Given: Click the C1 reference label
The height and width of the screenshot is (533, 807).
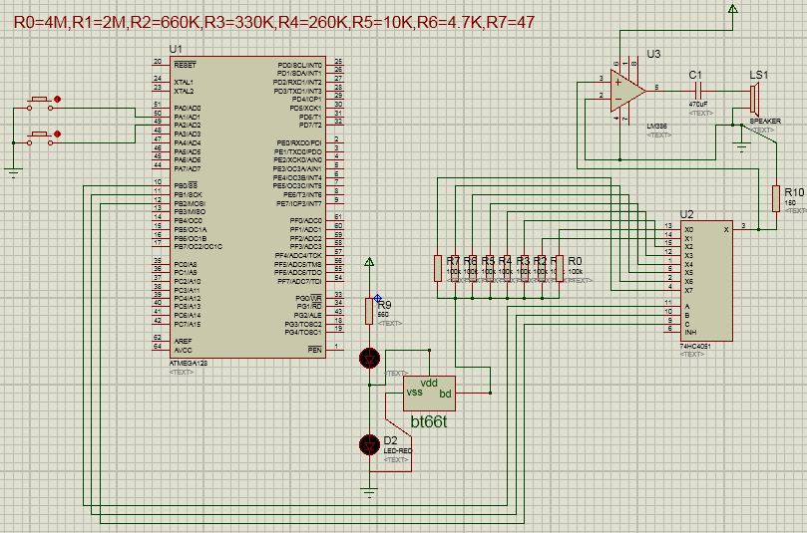Looking at the screenshot, I should pyautogui.click(x=695, y=75).
